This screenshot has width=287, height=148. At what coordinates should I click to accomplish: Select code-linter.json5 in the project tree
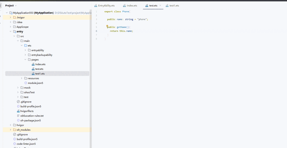coord(27,144)
